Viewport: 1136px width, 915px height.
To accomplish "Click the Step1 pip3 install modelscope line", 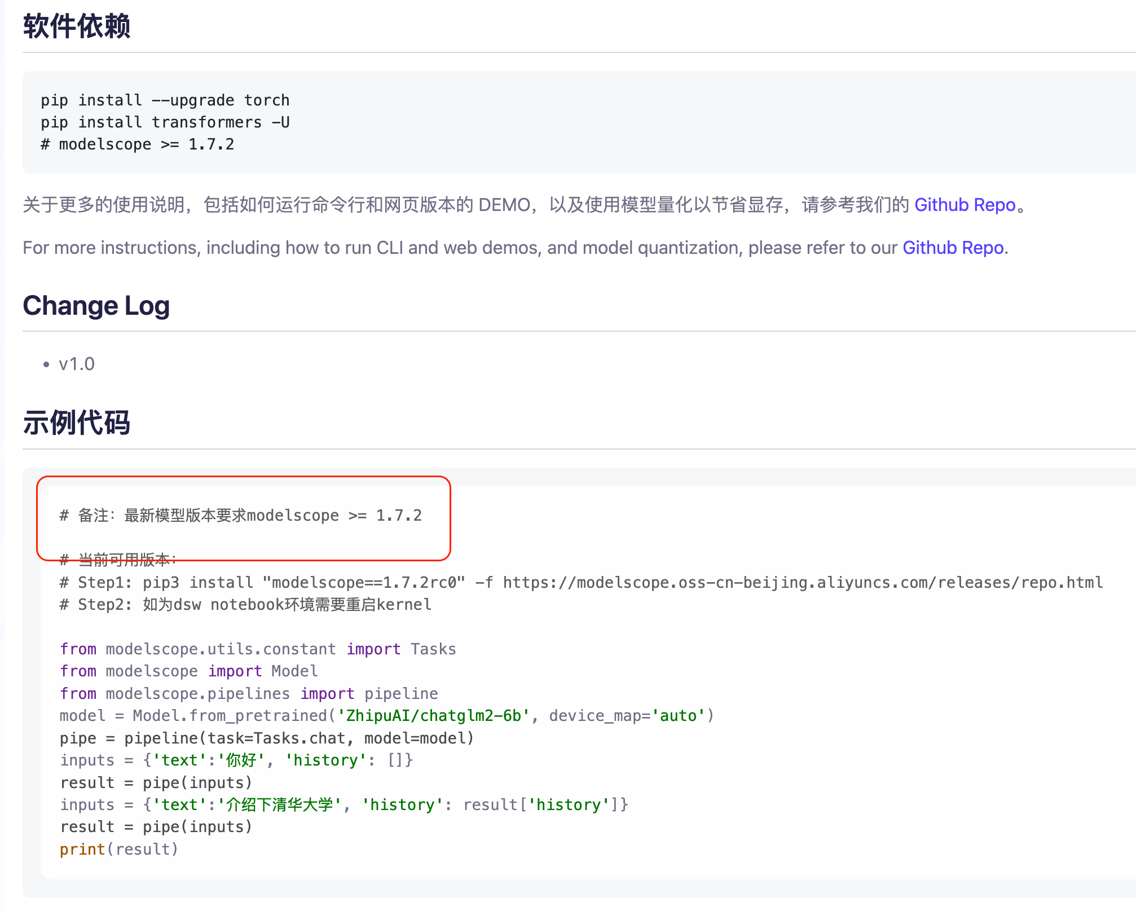I will click(582, 582).
